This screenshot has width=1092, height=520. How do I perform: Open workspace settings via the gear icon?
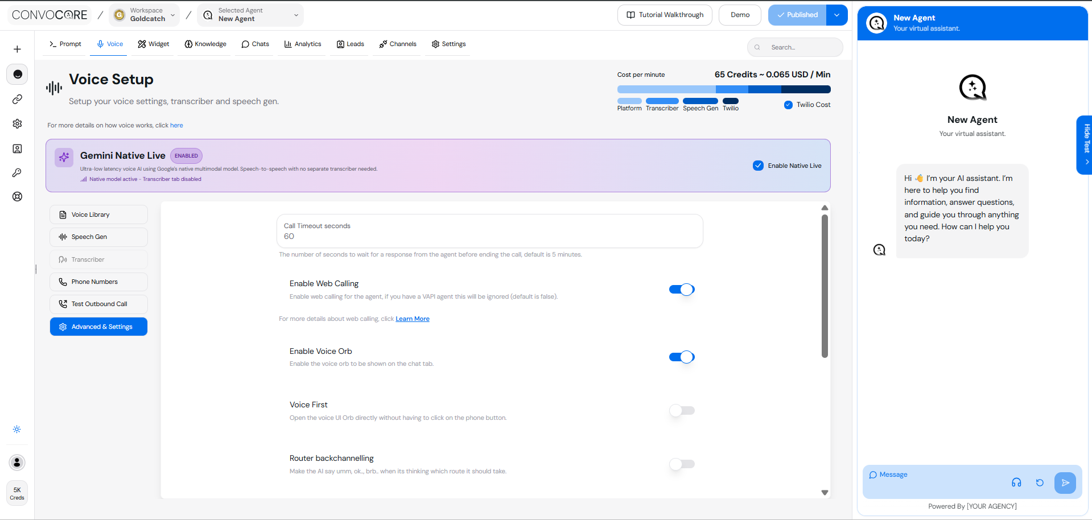(17, 123)
